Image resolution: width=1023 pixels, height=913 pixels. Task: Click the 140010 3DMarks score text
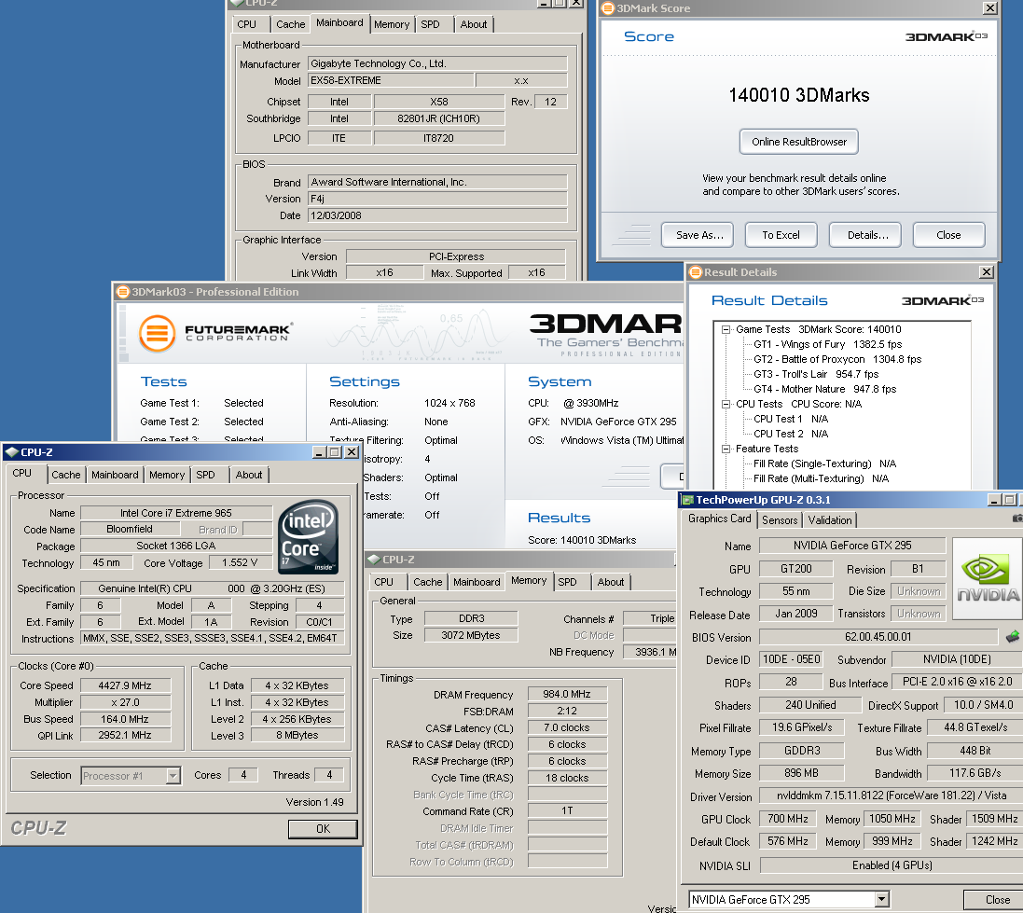click(798, 95)
